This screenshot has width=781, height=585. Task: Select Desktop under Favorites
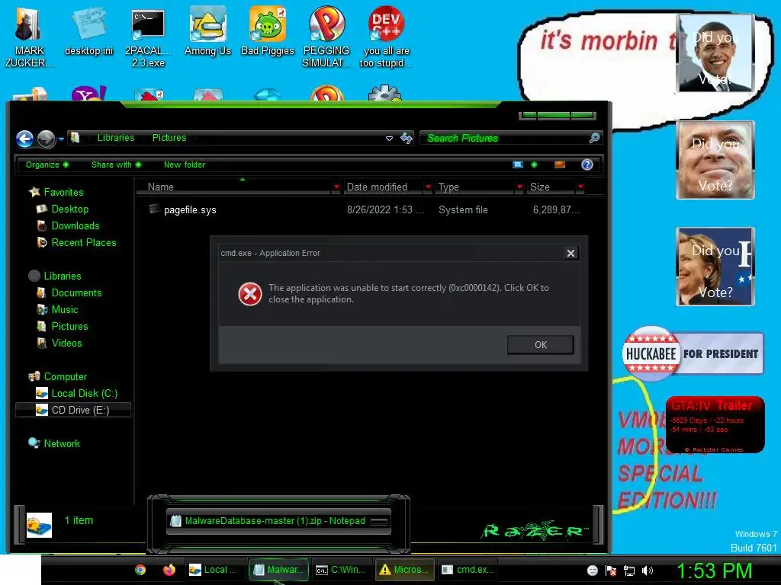coord(69,209)
